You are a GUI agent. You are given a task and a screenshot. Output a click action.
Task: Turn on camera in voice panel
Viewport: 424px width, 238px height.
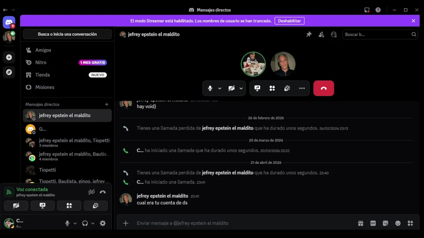[16, 206]
